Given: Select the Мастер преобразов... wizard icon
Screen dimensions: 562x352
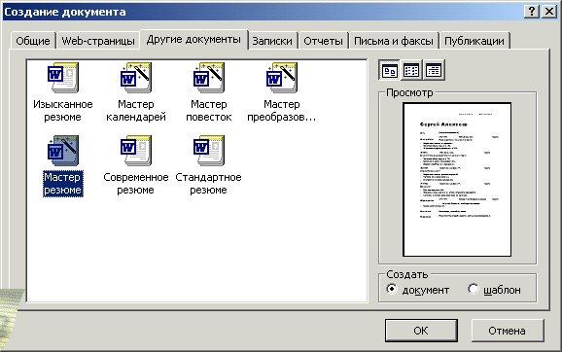Looking at the screenshot, I should 282,78.
